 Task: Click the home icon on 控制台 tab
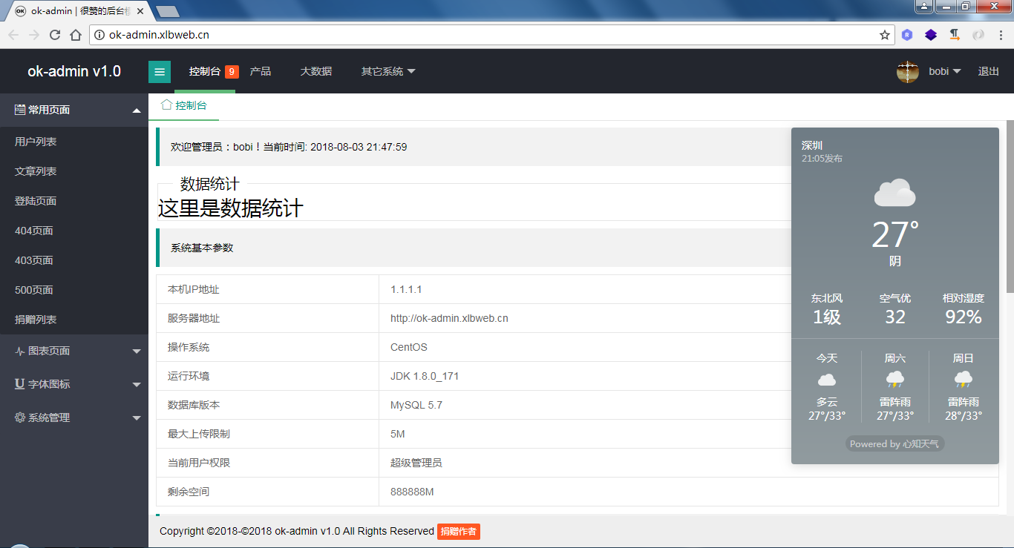pyautogui.click(x=166, y=105)
